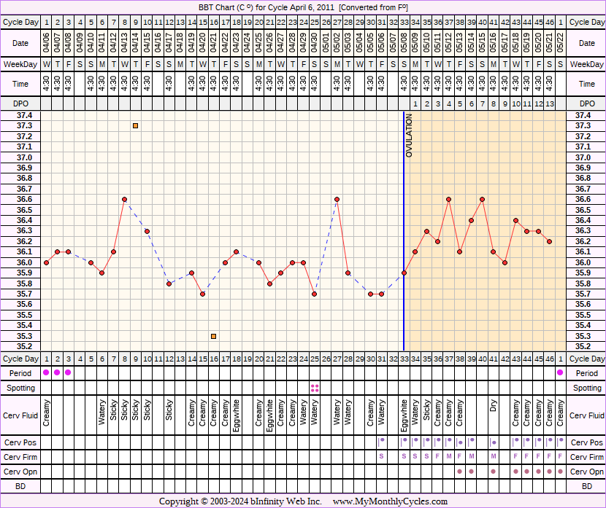Screen dimensions: 606x508
Task: Click the Cerv Firm 'M' on day 41
Action: [494, 456]
